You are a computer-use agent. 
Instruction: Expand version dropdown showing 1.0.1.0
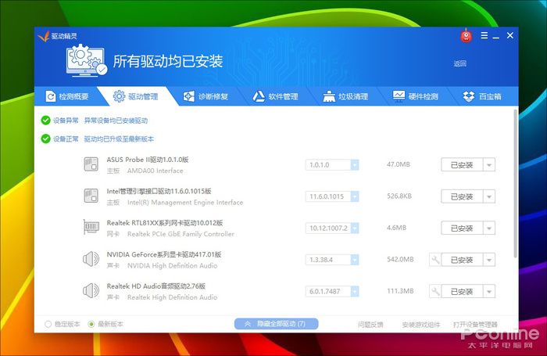tap(354, 165)
